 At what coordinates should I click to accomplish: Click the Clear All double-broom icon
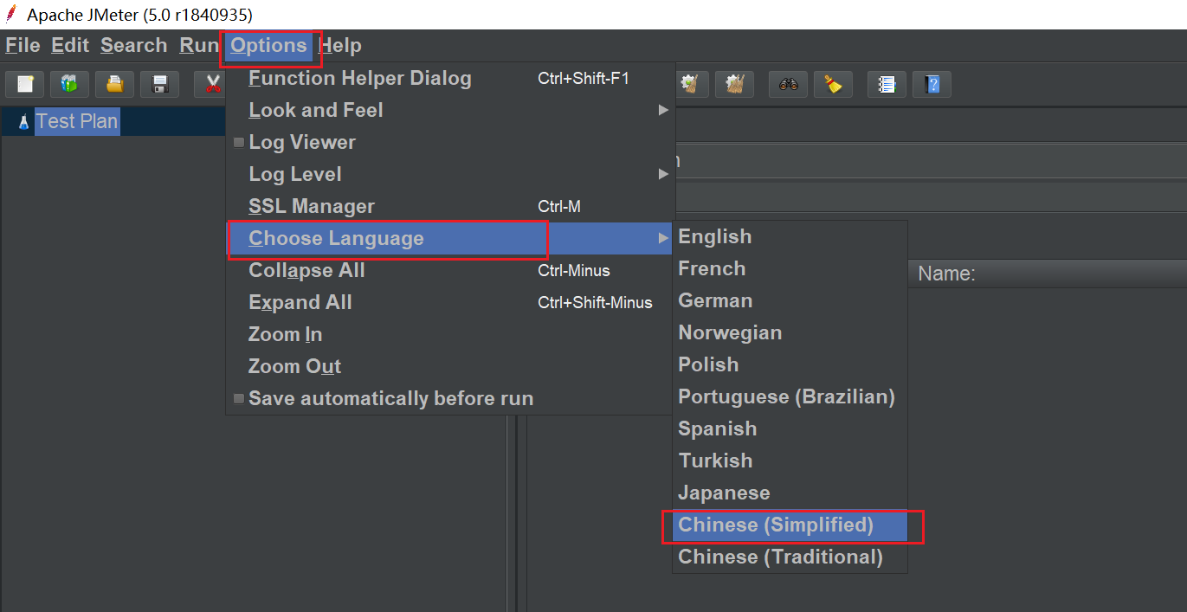(x=735, y=84)
